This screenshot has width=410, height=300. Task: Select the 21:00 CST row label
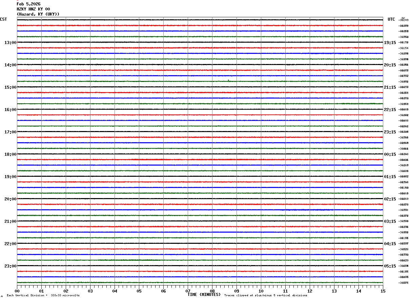(x=10, y=221)
